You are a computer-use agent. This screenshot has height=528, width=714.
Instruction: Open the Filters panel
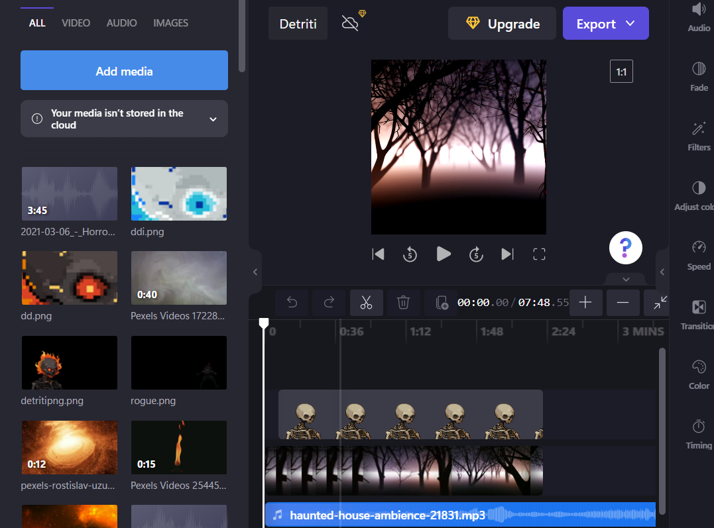tap(699, 136)
